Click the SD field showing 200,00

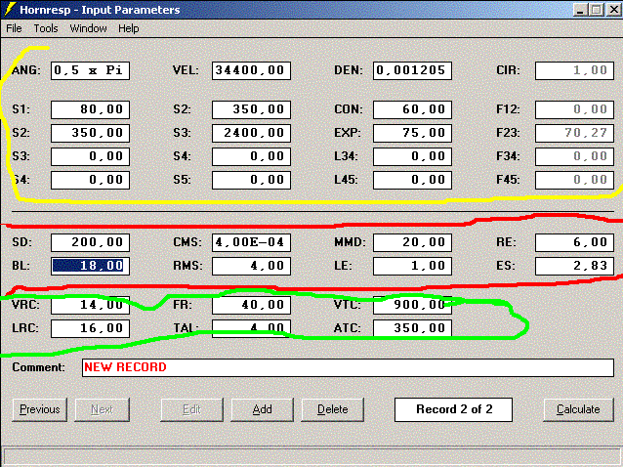90,242
